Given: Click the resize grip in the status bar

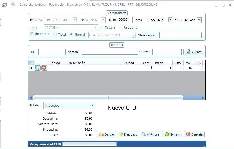Looking at the screenshot, I should pyautogui.click(x=205, y=145).
